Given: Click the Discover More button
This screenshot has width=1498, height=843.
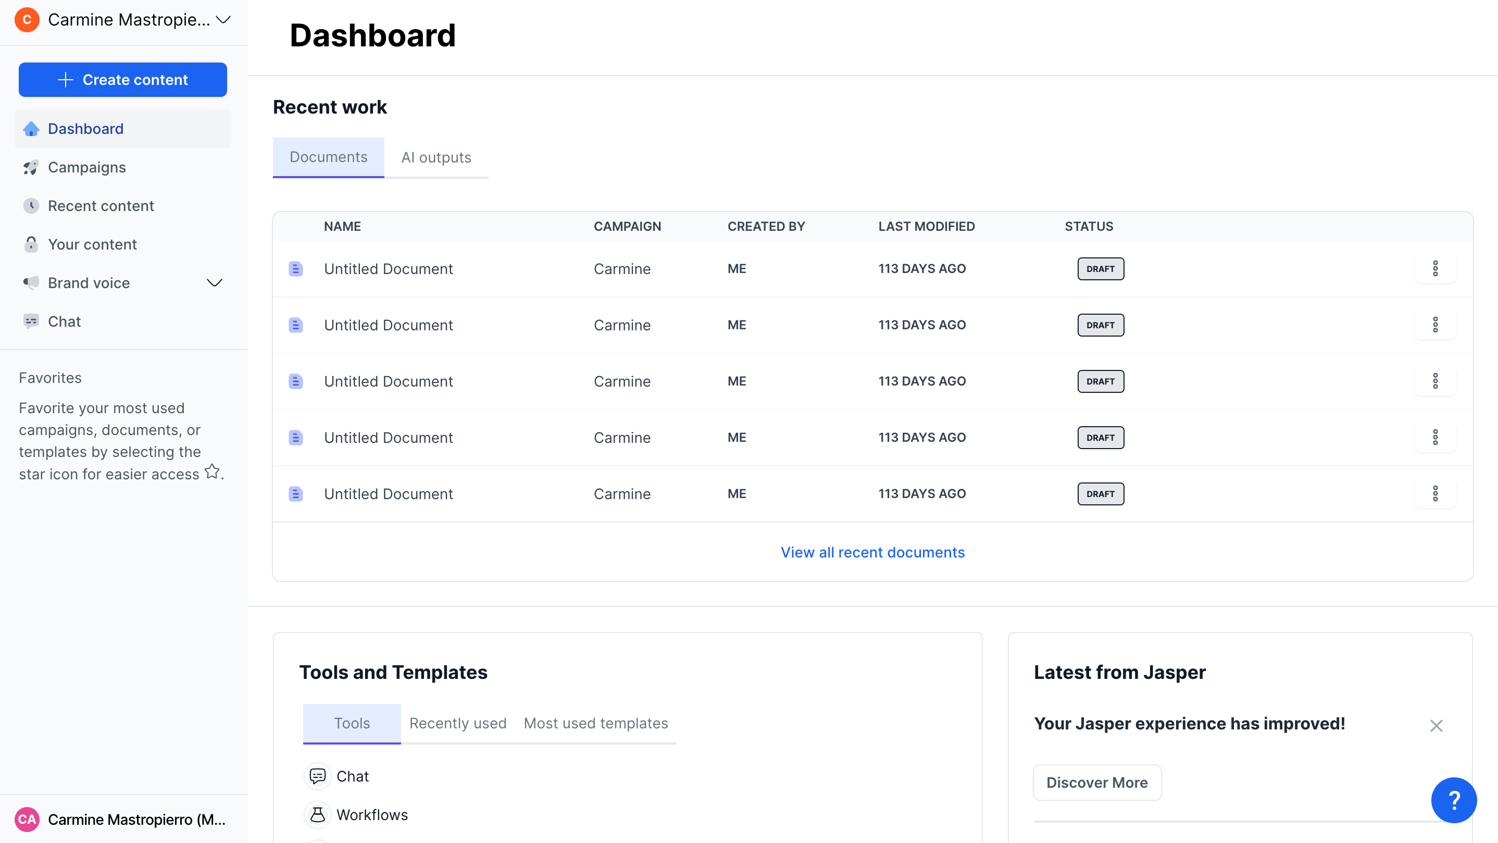Looking at the screenshot, I should pyautogui.click(x=1097, y=783).
